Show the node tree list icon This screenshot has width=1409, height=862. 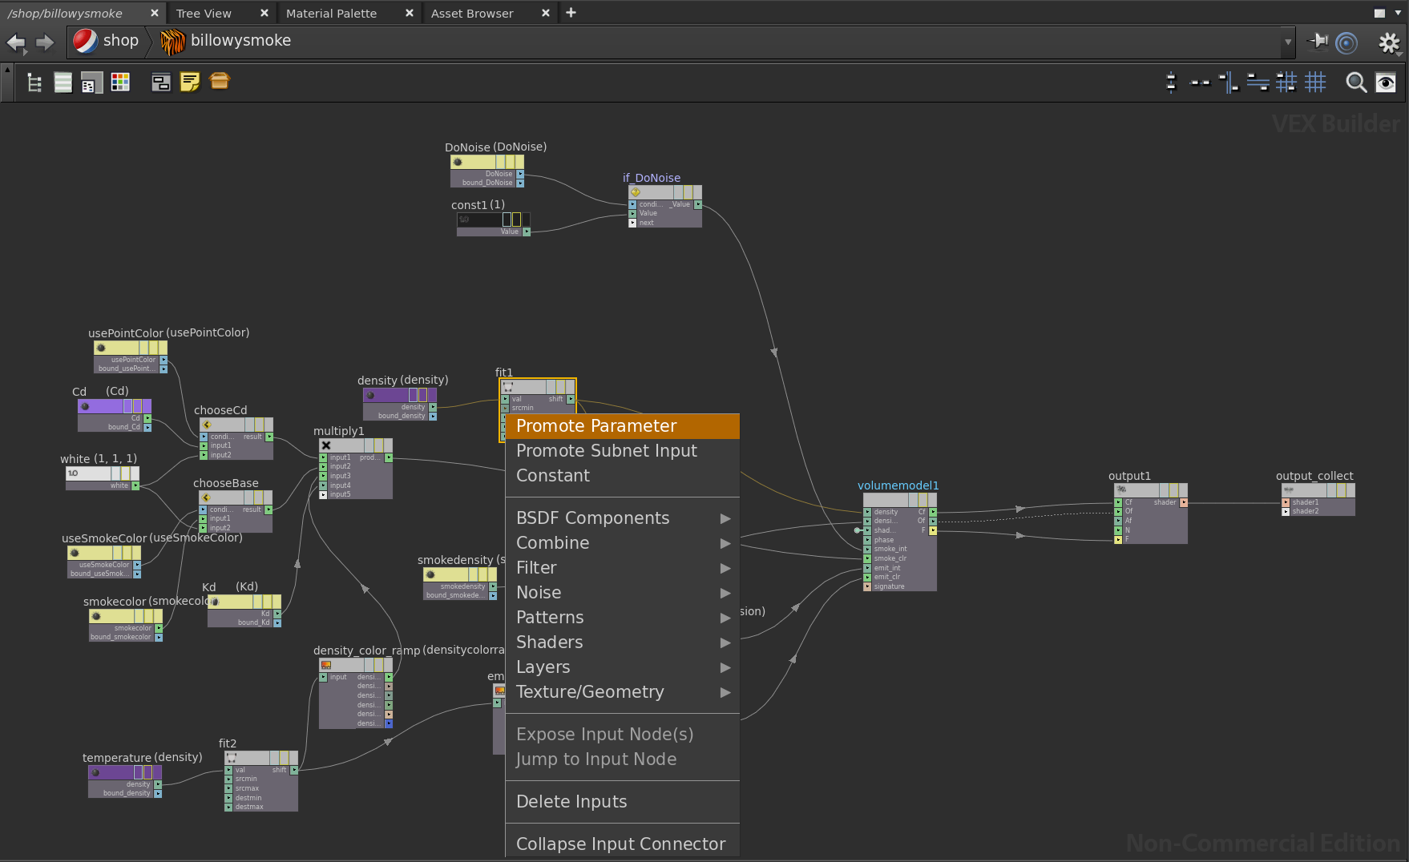34,82
